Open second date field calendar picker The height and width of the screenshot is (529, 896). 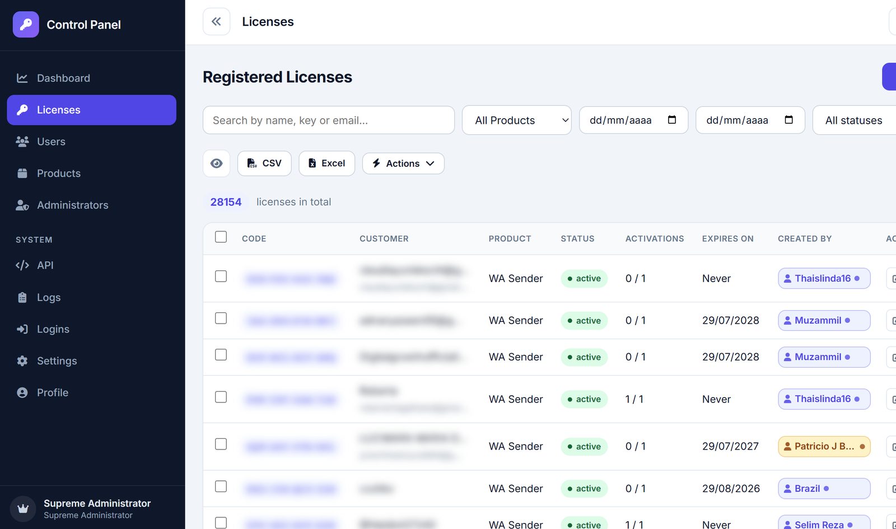pyautogui.click(x=789, y=120)
